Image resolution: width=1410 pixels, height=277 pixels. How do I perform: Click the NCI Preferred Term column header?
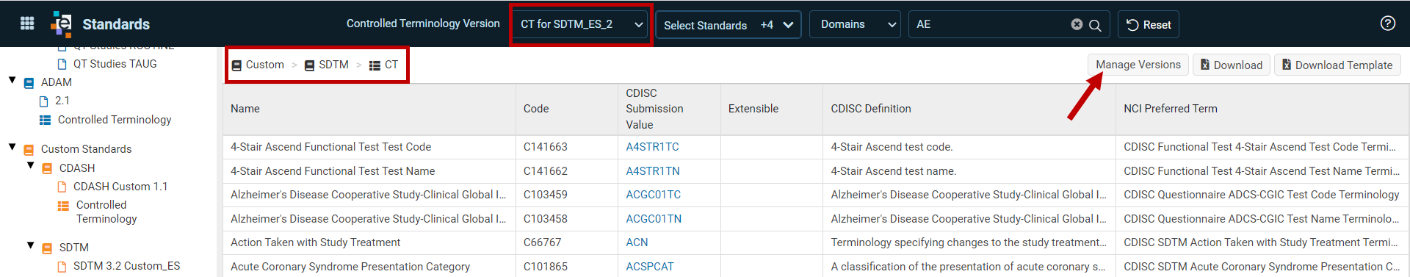coord(1262,109)
